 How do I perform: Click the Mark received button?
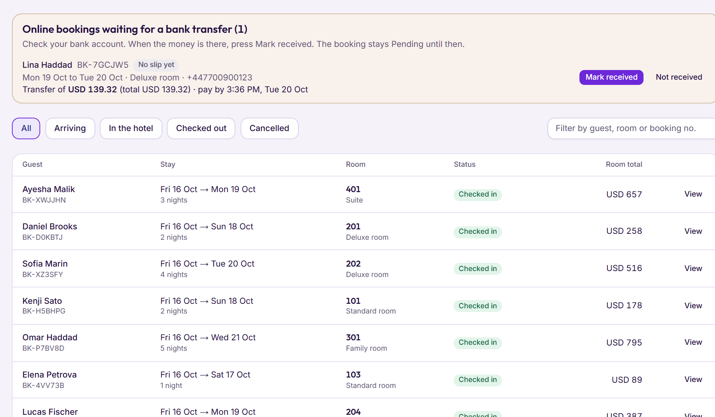coord(611,77)
